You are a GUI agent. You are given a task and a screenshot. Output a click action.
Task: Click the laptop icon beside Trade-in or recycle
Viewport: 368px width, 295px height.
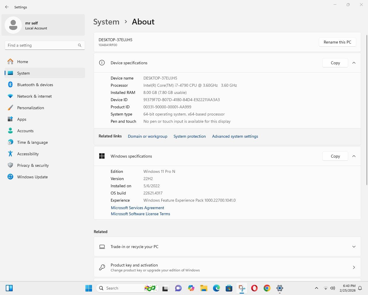click(102, 247)
